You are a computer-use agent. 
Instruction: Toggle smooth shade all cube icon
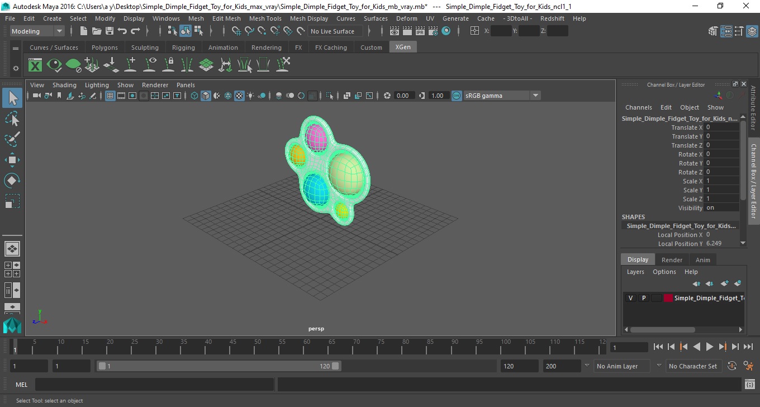point(206,96)
